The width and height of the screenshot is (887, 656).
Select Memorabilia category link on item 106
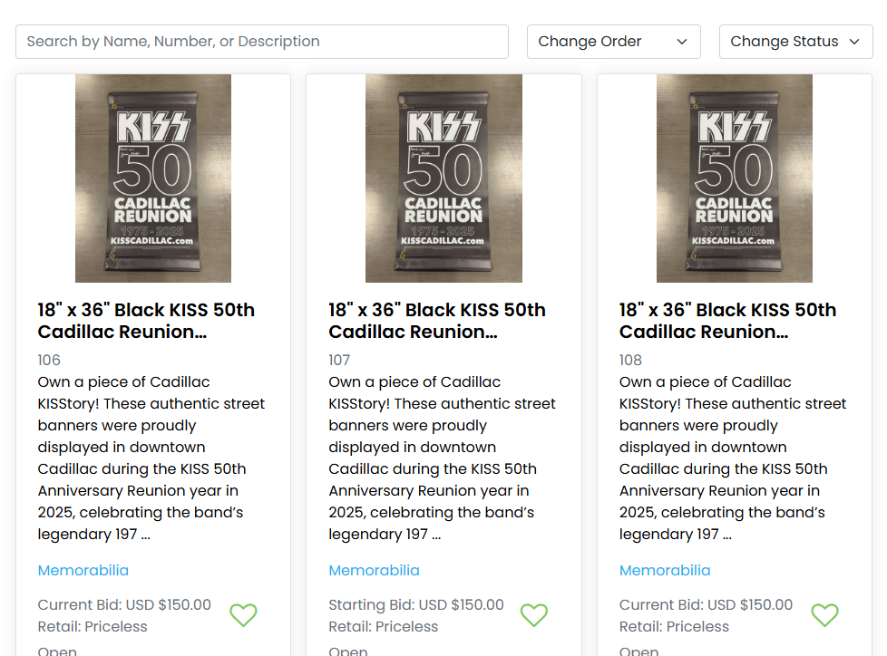(x=83, y=571)
